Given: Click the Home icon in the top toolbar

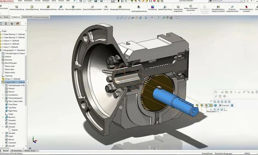Looking at the screenshot, I should pyautogui.click(x=80, y=1).
